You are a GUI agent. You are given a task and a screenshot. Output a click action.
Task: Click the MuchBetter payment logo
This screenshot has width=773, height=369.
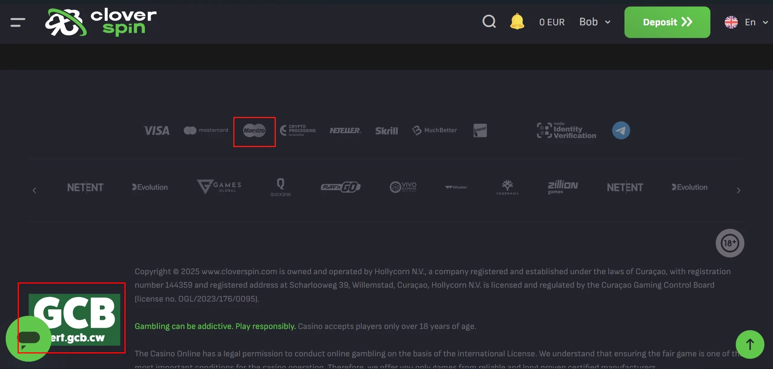pos(435,130)
